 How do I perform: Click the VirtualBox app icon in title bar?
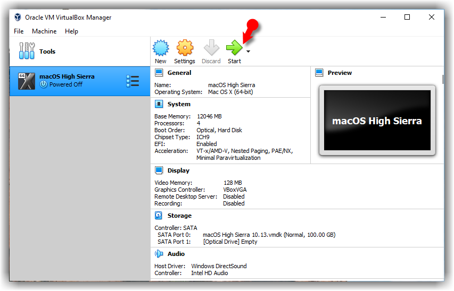(18, 17)
